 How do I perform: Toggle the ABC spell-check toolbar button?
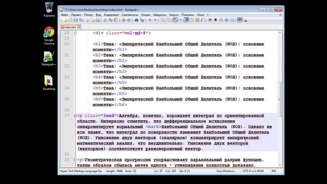tap(240, 20)
